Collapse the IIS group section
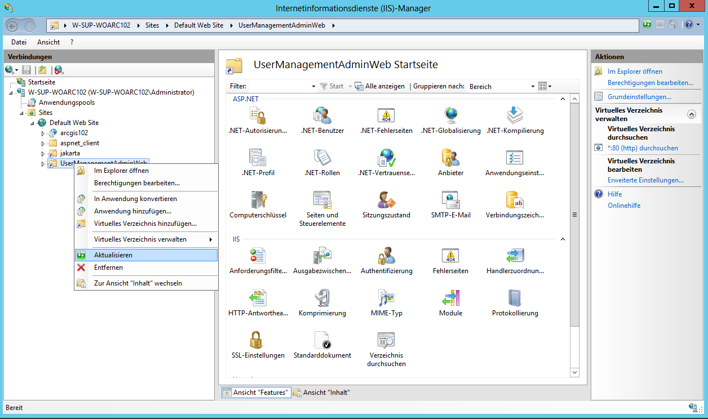 (x=562, y=239)
